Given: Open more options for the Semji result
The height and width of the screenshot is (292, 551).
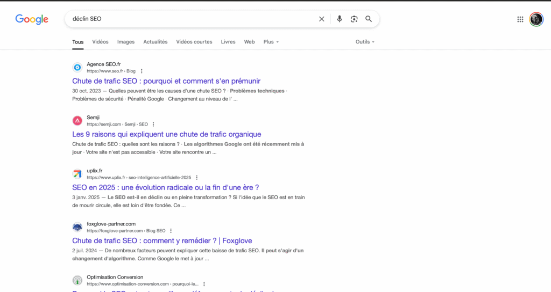Looking at the screenshot, I should click(x=153, y=125).
